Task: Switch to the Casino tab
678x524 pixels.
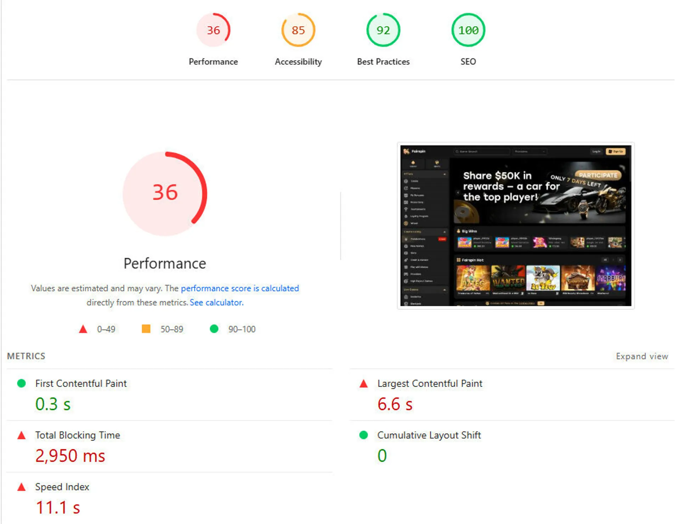Action: point(413,164)
